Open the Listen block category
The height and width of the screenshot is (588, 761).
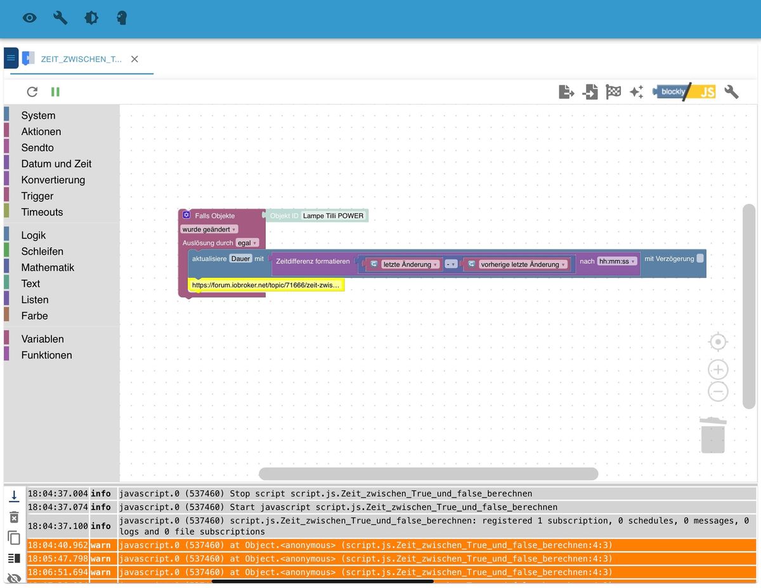coord(35,299)
